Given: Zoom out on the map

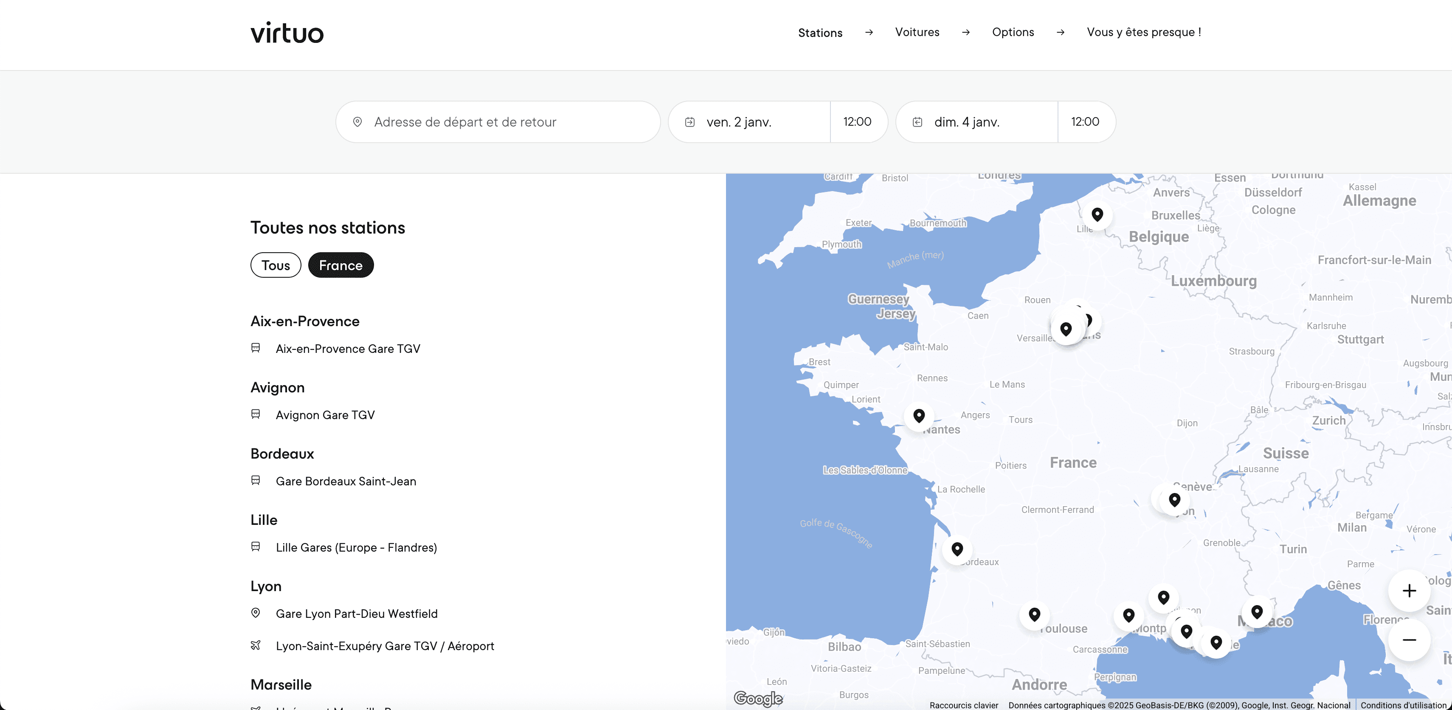Looking at the screenshot, I should pos(1409,640).
